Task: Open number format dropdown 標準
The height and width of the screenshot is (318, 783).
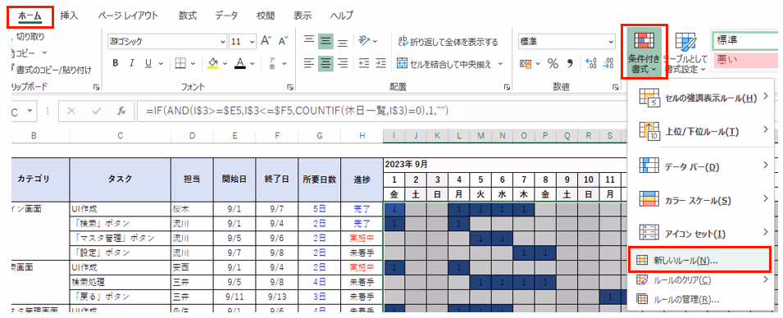Action: pos(611,42)
